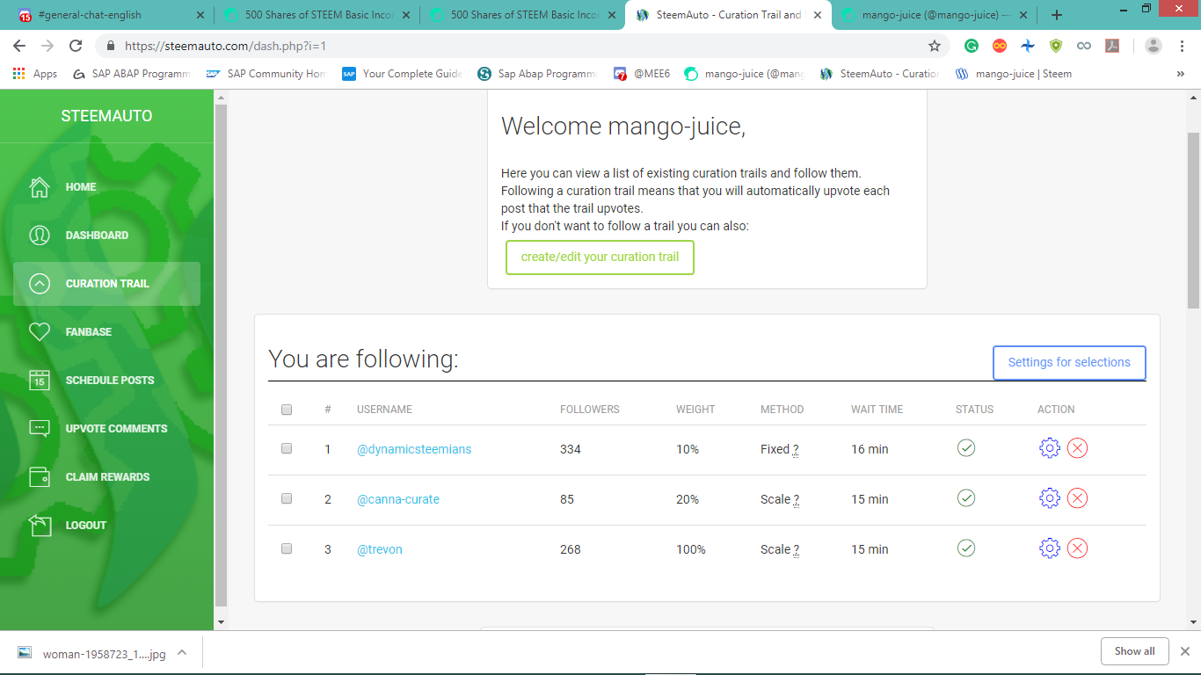Open the PDF extension icon in toolbar
1201x675 pixels.
point(1112,46)
